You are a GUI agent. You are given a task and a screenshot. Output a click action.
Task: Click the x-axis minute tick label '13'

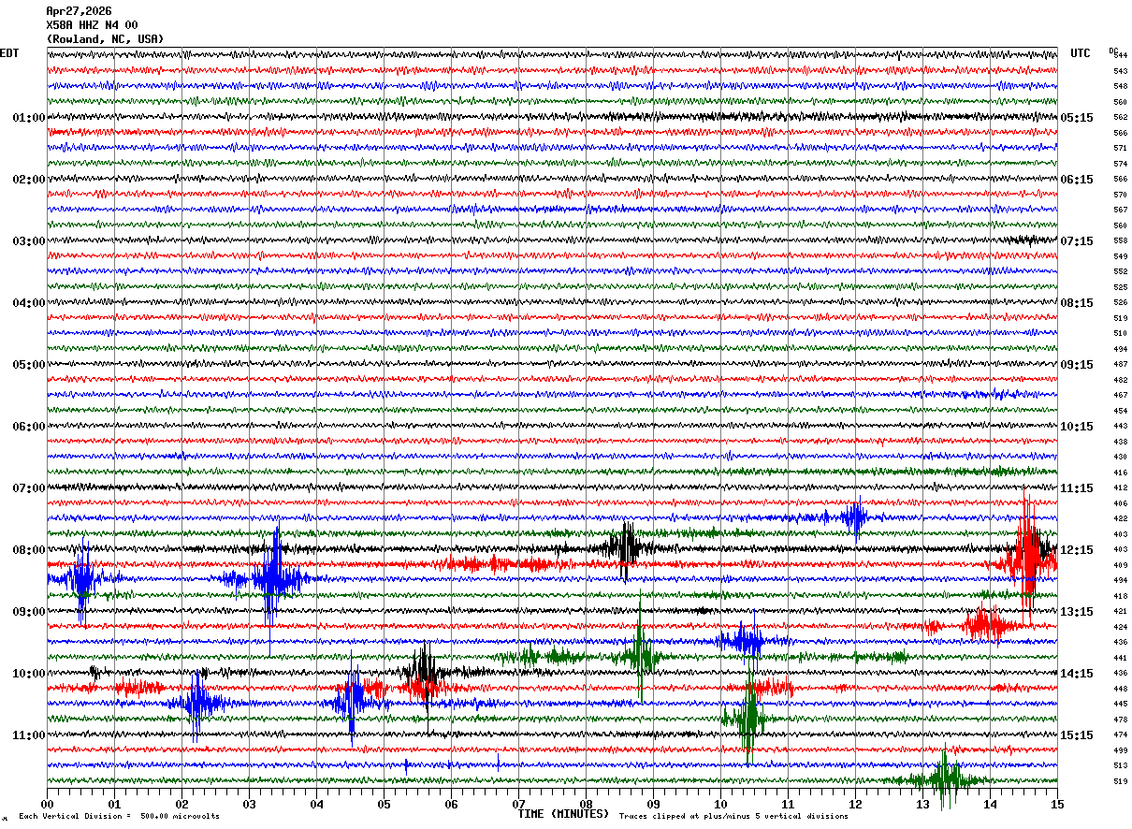coord(922,804)
